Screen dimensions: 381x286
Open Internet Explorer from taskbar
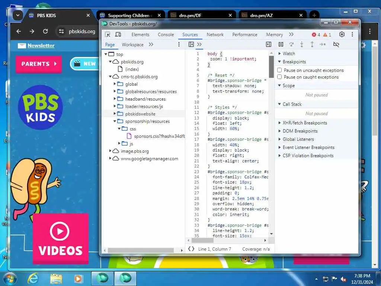click(x=33, y=279)
